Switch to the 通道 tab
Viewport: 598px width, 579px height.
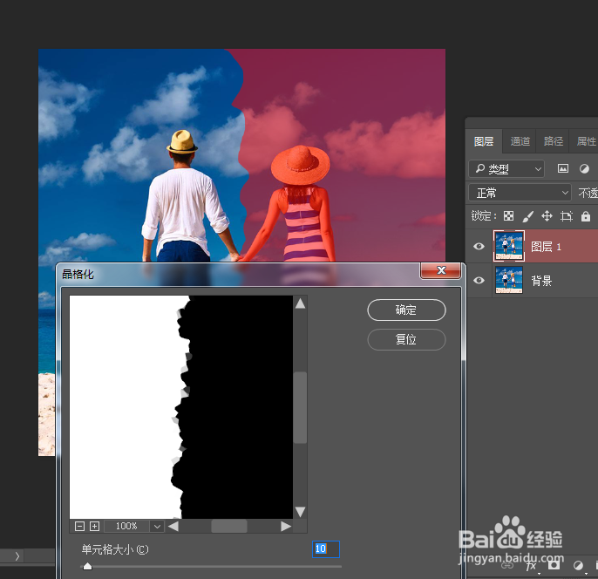tap(520, 141)
